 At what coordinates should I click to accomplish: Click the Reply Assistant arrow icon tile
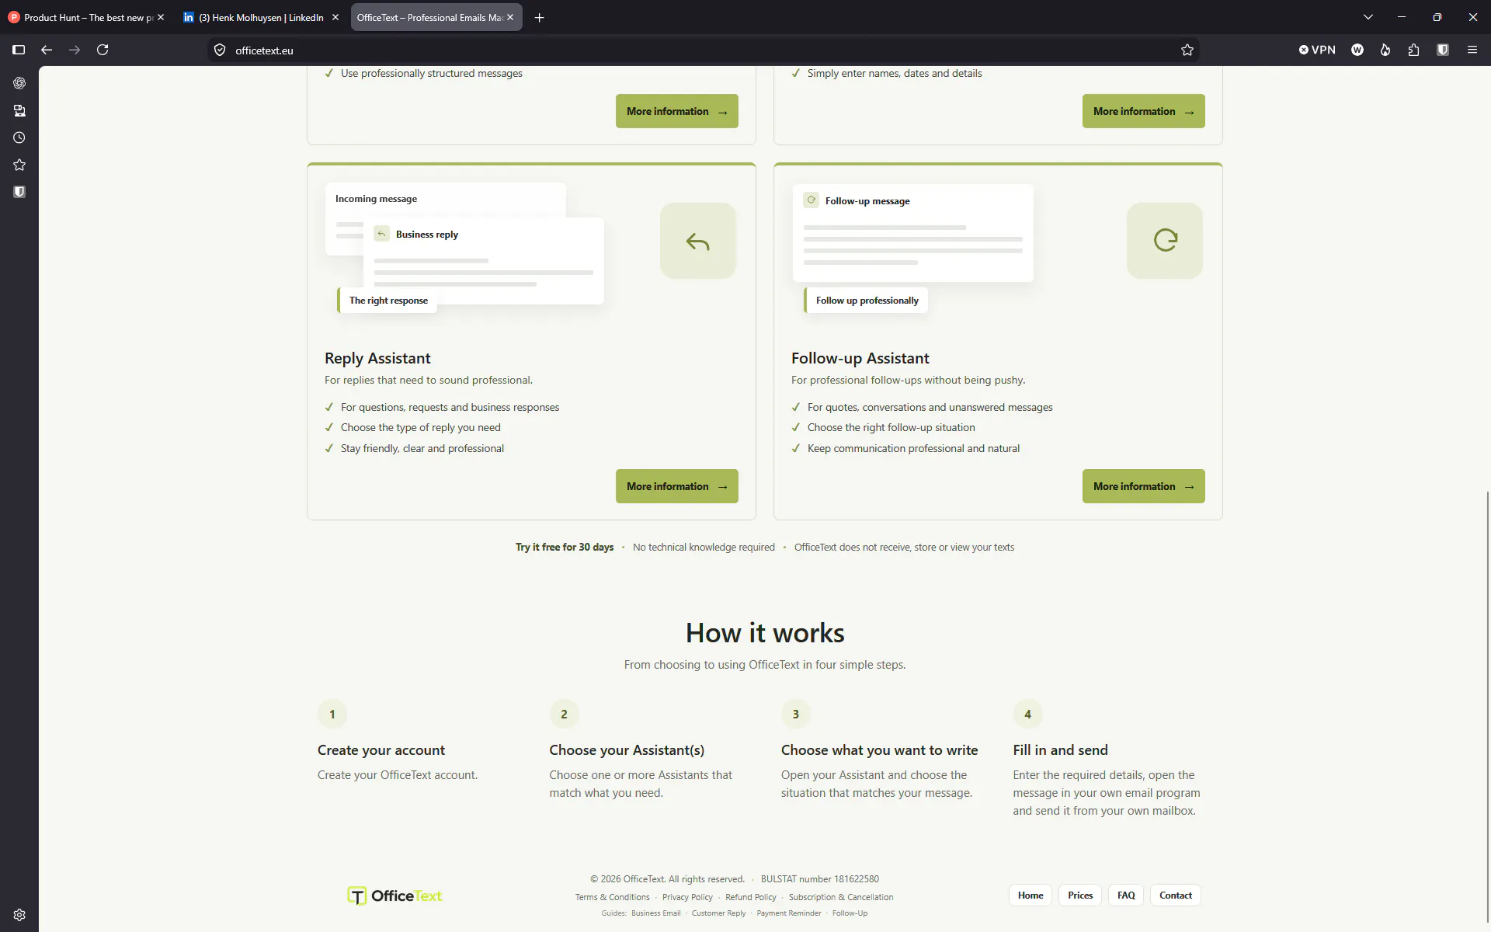pos(698,241)
